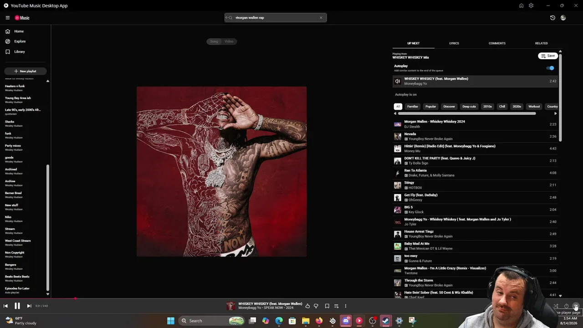Open the account profile avatar
583x328 pixels.
coord(563,18)
